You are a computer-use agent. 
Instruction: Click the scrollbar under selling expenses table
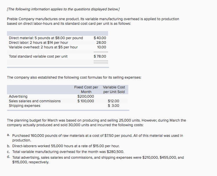(68, 110)
